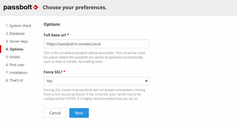Click the passbolt logo in the header

pos(21,7)
